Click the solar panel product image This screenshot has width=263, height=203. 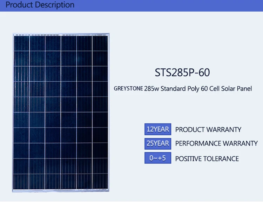tap(61, 113)
